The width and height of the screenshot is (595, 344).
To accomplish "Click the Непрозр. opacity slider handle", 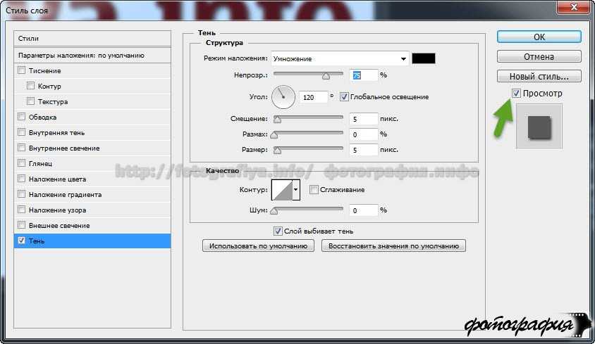I will tap(326, 76).
